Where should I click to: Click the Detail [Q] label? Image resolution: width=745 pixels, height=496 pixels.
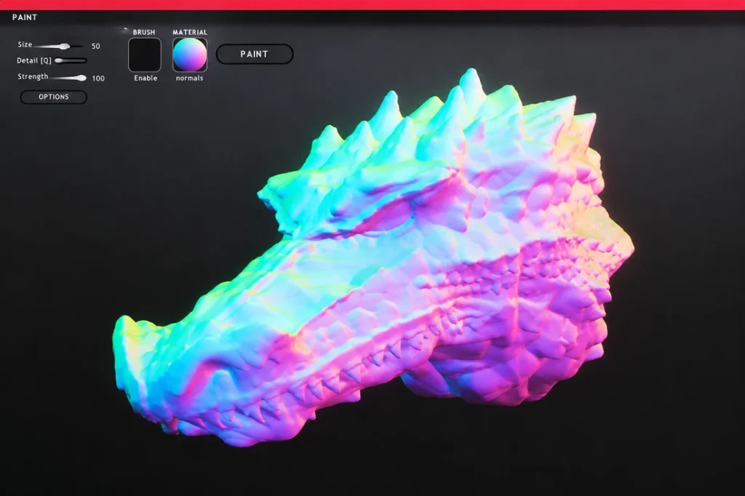tap(34, 60)
